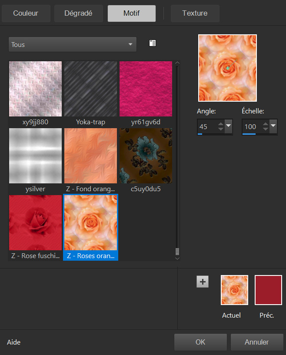Open the Texture tab
Image resolution: width=286 pixels, height=355 pixels.
pos(195,13)
